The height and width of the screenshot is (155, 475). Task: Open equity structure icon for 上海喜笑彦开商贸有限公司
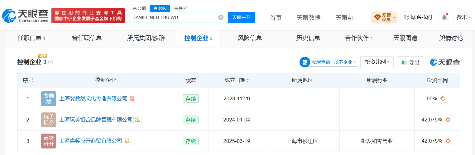point(127,141)
